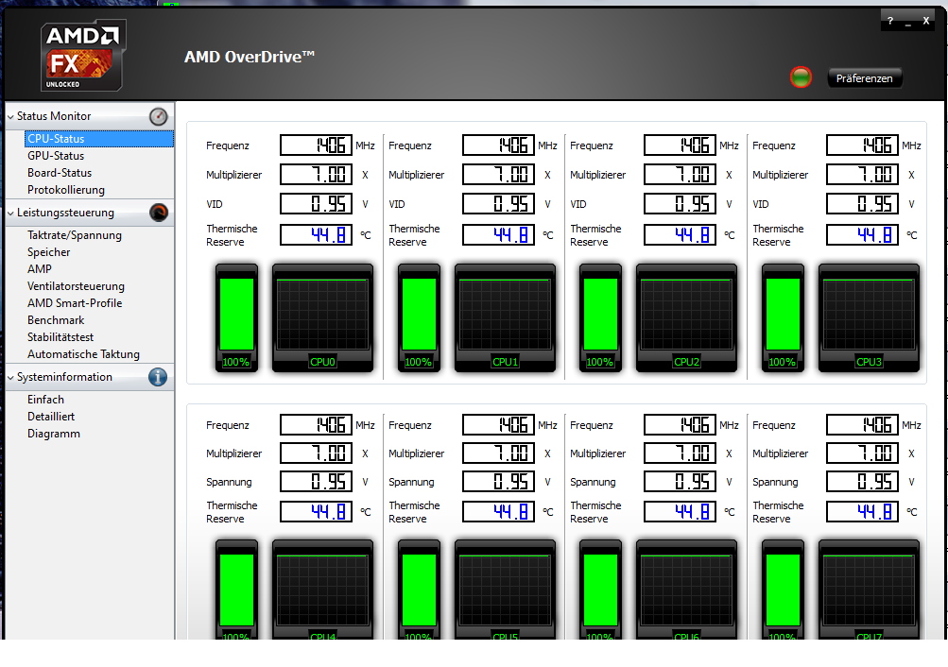
Task: Click the CPU3 usage history graph
Action: tap(869, 316)
